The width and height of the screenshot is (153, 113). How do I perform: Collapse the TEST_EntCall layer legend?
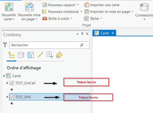(7, 83)
